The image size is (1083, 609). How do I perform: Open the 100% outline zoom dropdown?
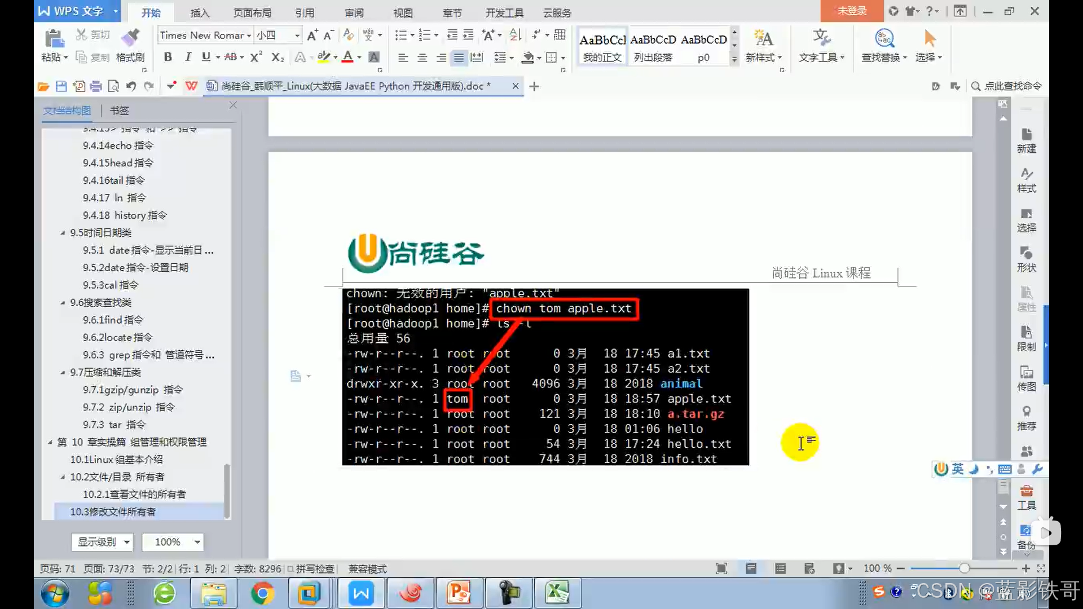tap(197, 542)
